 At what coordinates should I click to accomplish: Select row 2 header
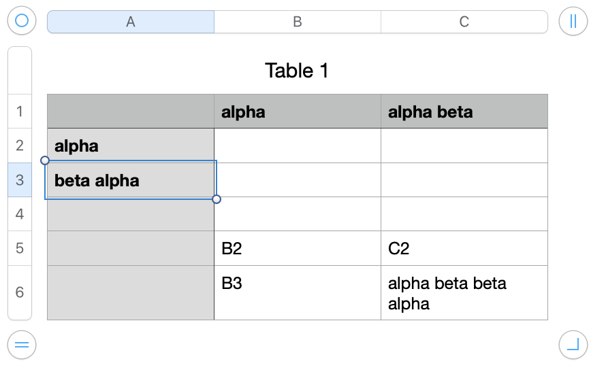point(20,146)
